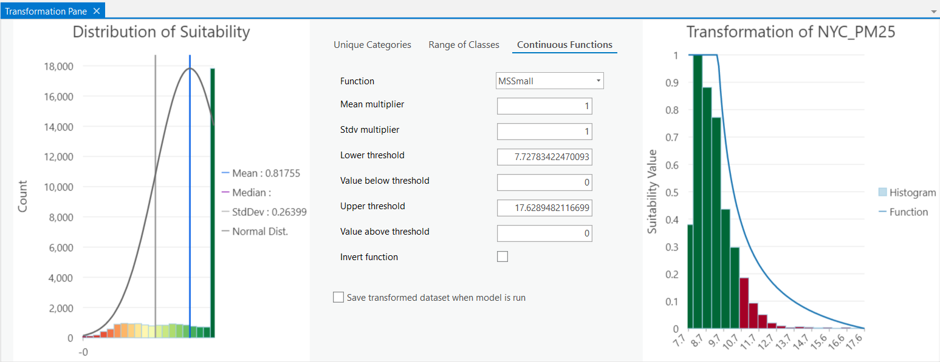Click the tall green suitability histogram bar
940x362 pixels.
[213, 203]
